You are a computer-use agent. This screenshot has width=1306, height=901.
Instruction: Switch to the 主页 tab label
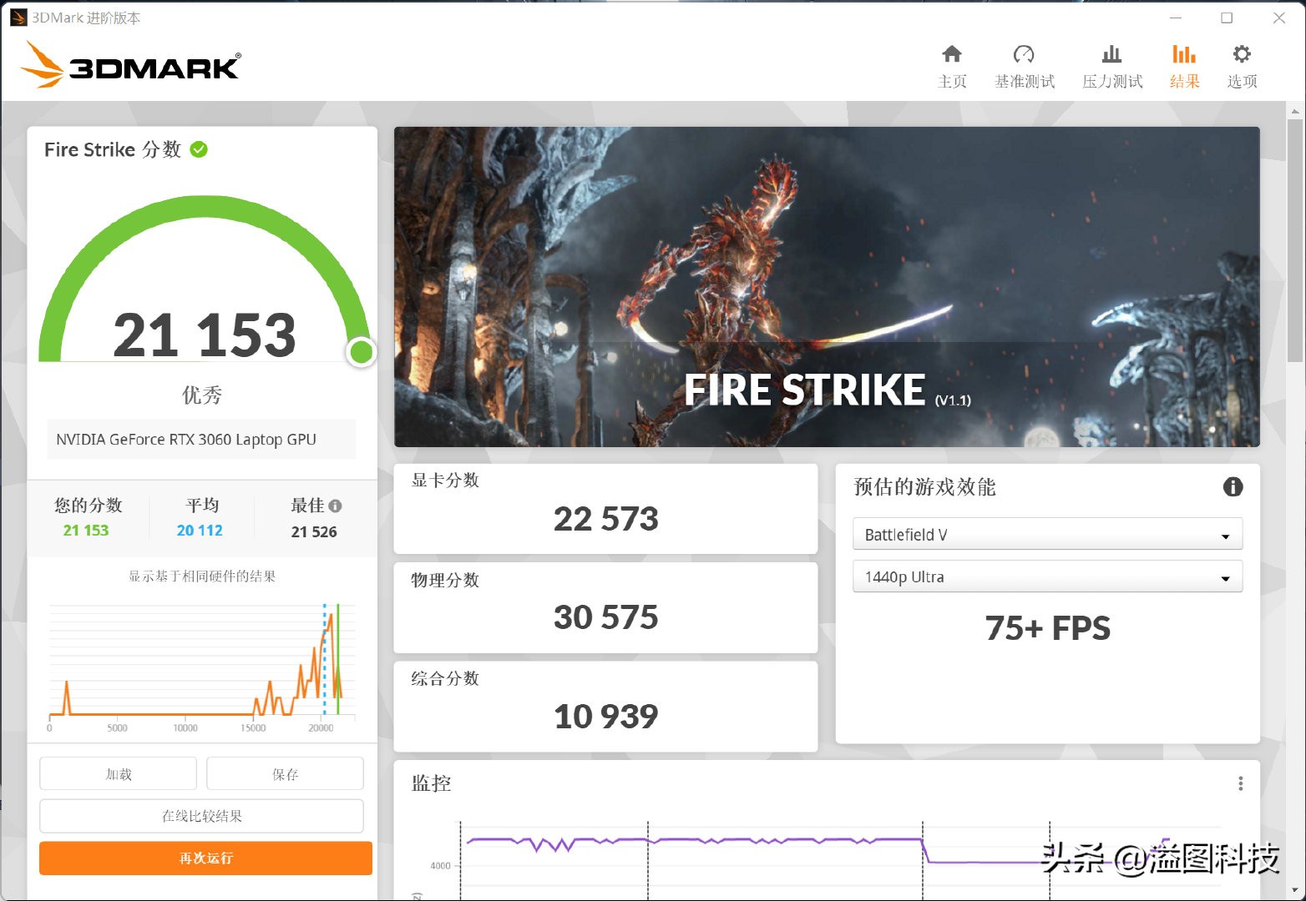click(x=952, y=81)
